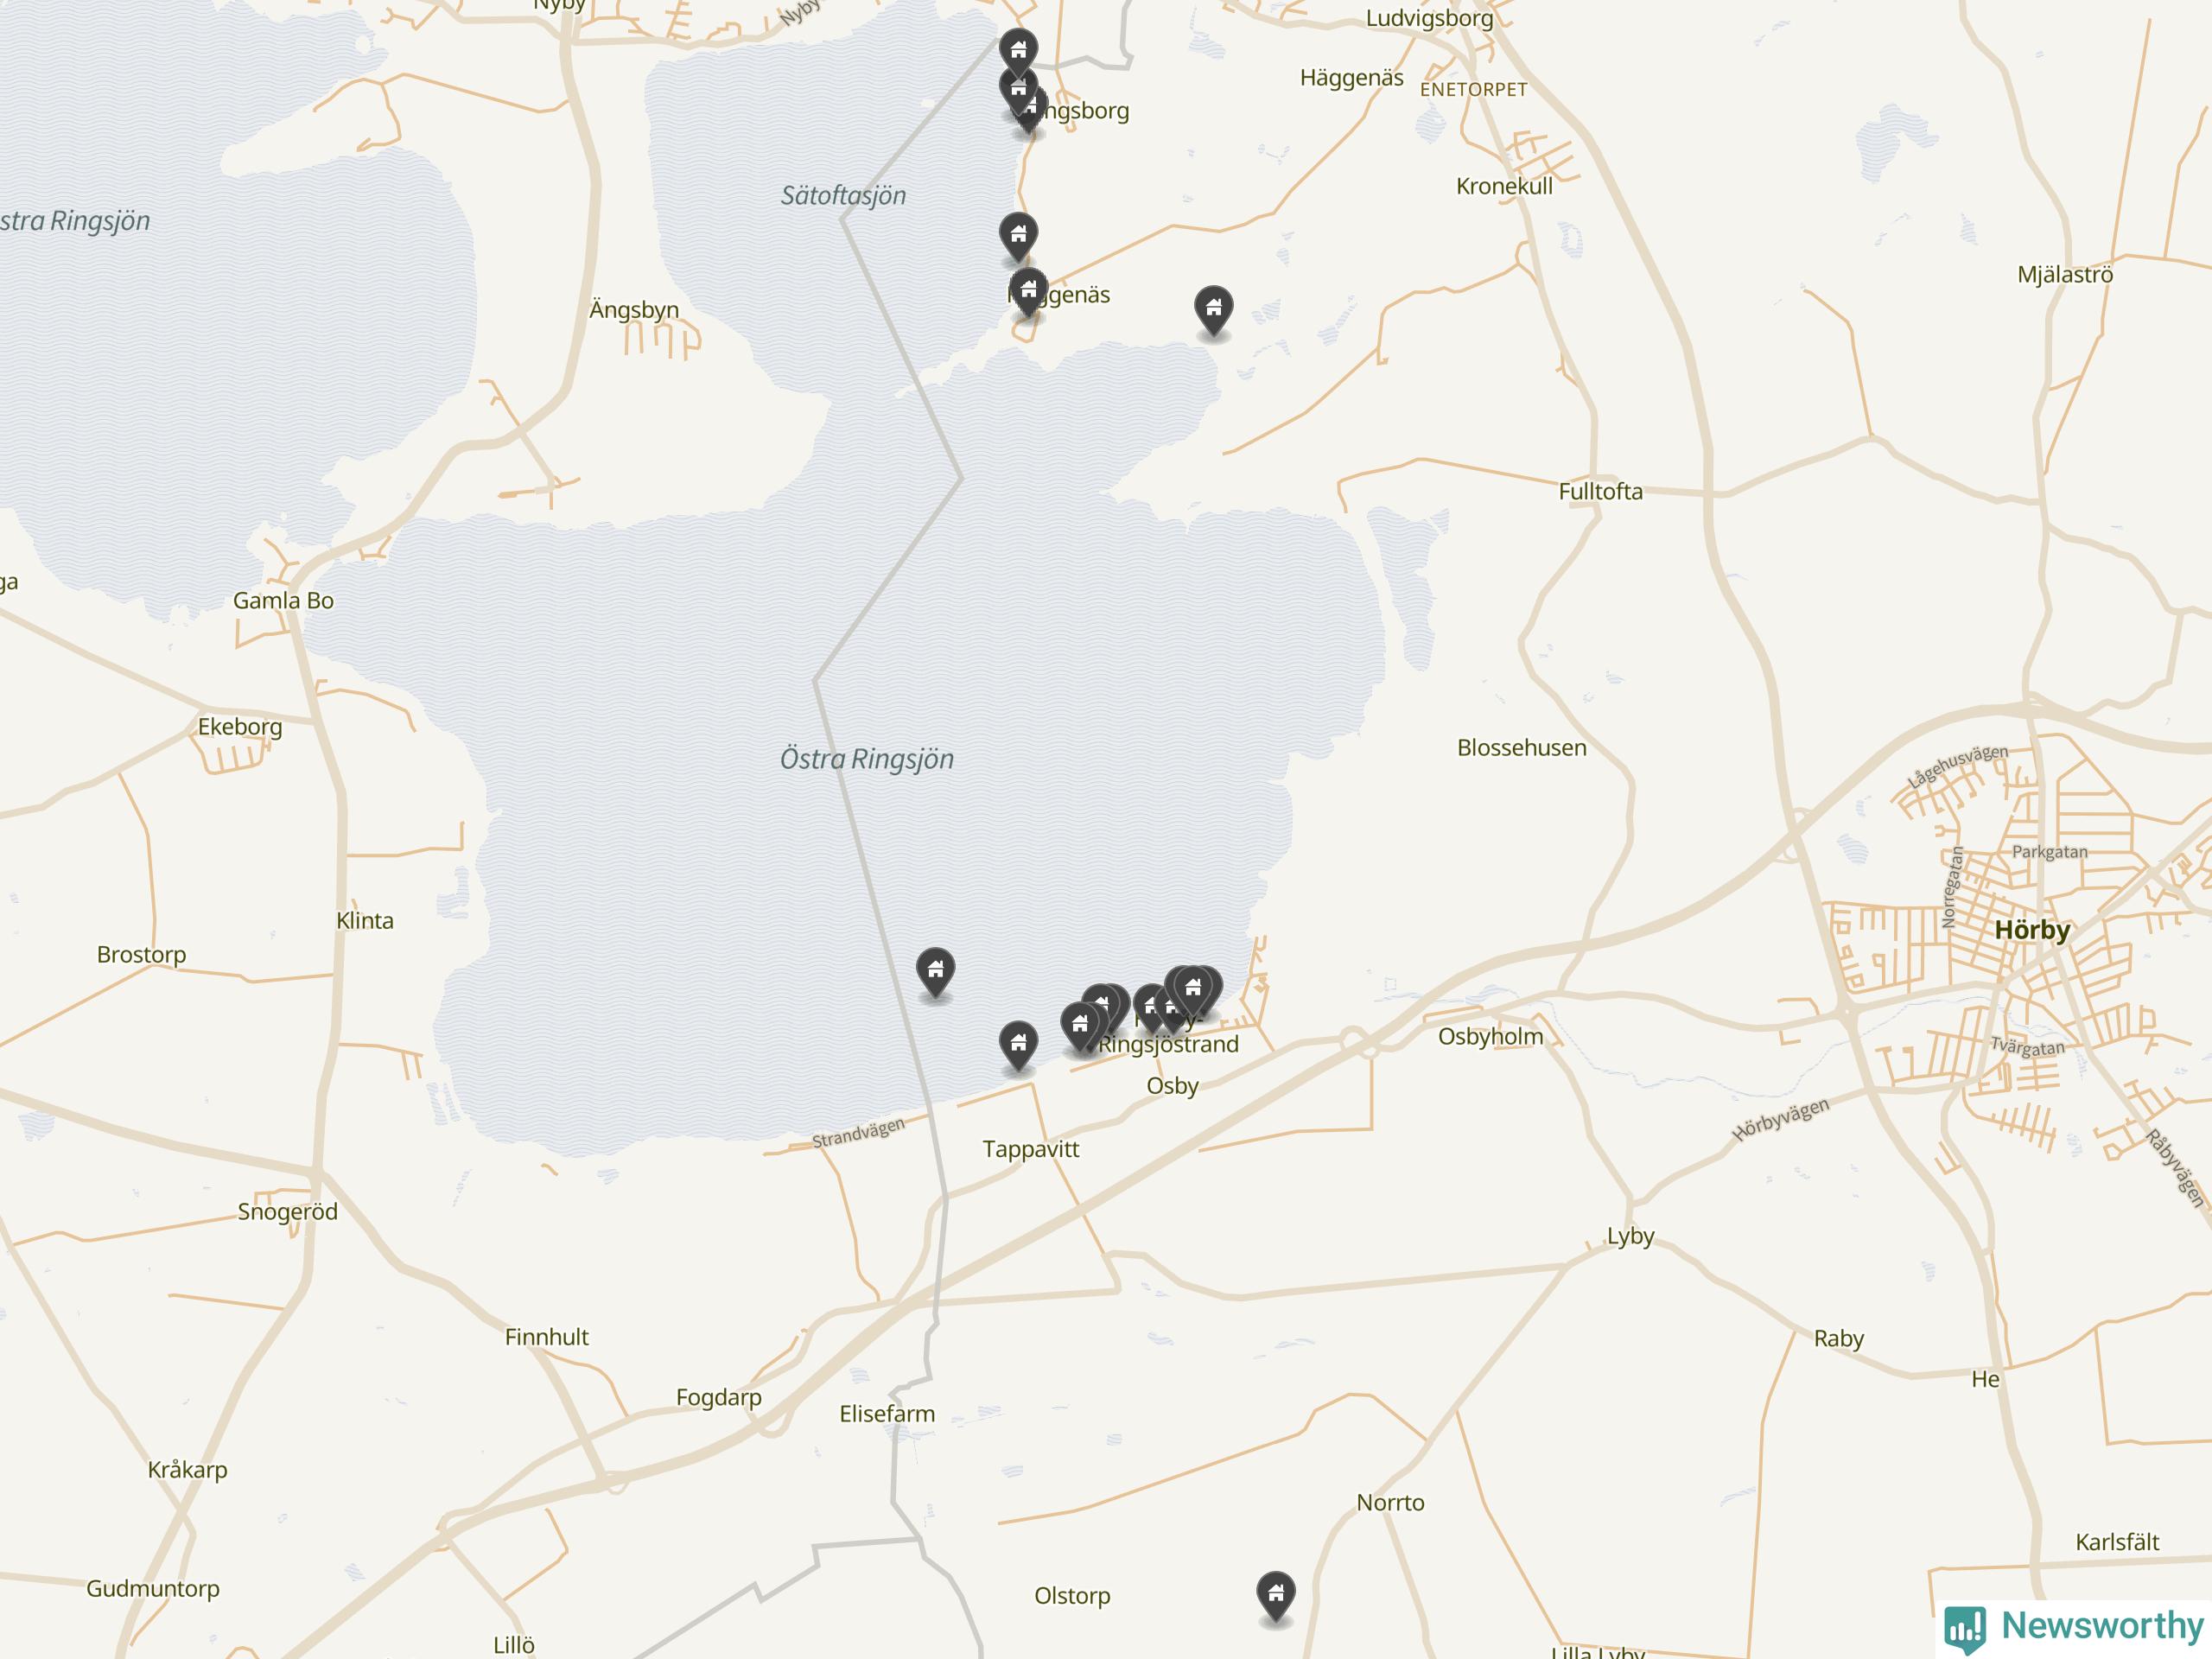This screenshot has width=2212, height=1659.
Task: Click the Fulltofta place label
Action: [1600, 491]
